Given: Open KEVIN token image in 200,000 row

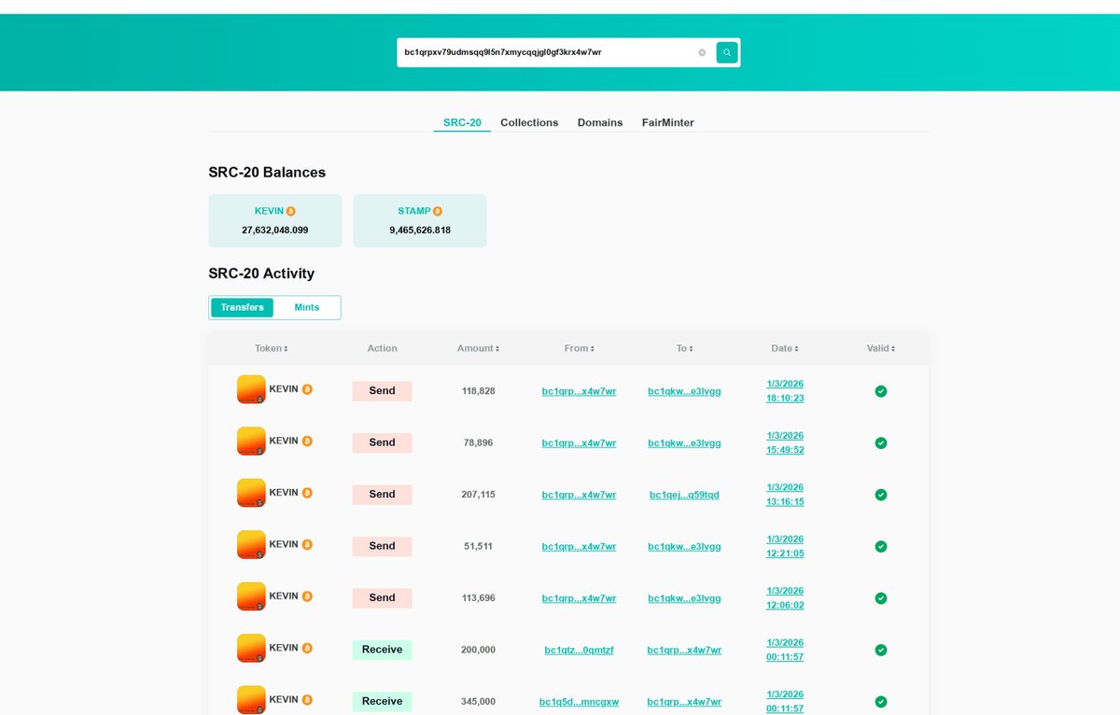Looking at the screenshot, I should click(x=251, y=649).
